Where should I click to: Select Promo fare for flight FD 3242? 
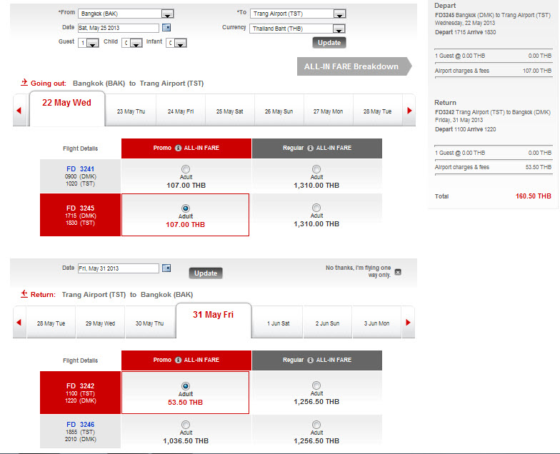(x=186, y=385)
